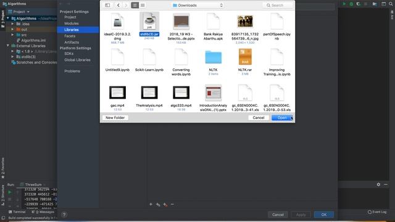Open Project under Project Settings
Viewport: 395px width, 222px height.
(x=70, y=17)
